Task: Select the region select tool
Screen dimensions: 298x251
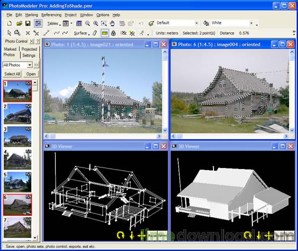Action: pos(17,33)
